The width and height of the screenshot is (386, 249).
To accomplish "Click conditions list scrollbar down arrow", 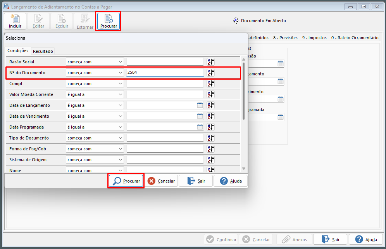I will coord(244,169).
